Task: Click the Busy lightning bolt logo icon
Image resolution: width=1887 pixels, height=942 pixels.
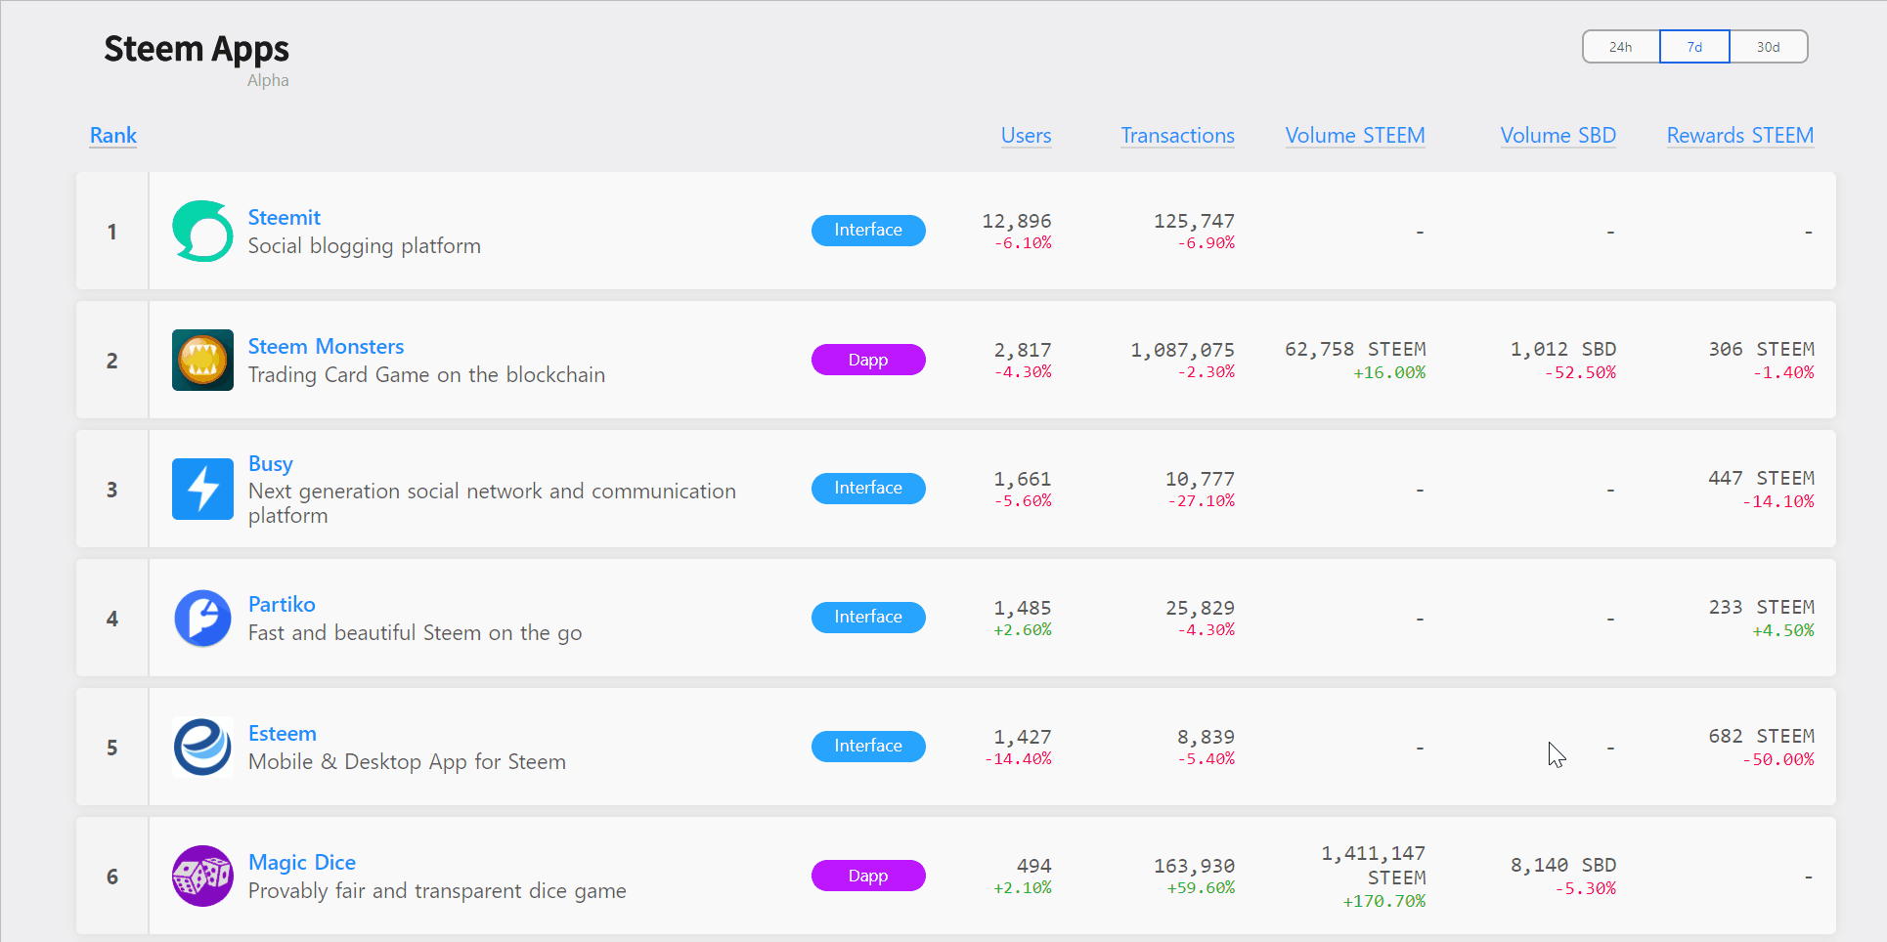Action: (202, 489)
